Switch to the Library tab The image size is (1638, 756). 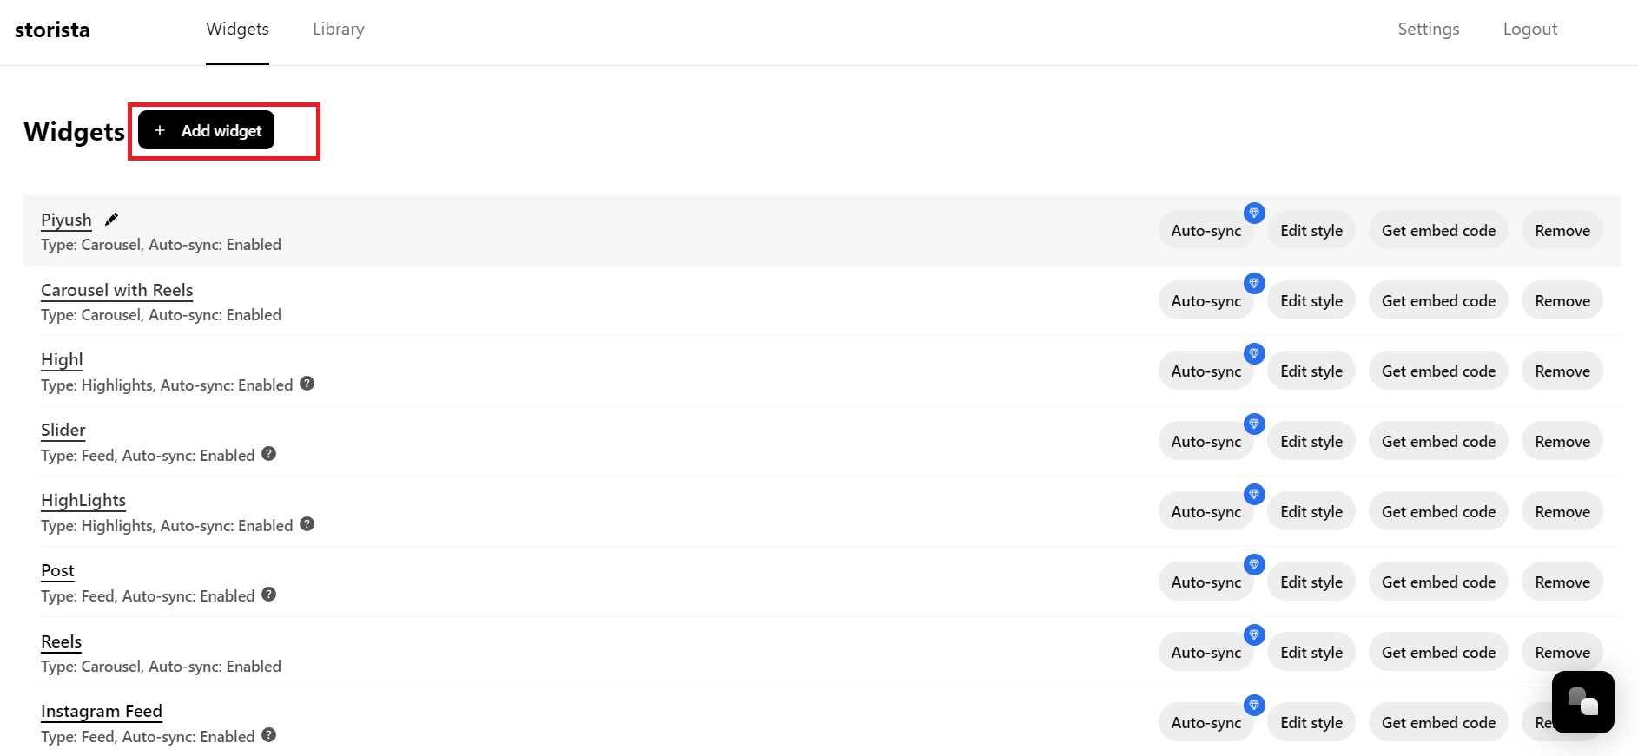click(339, 29)
